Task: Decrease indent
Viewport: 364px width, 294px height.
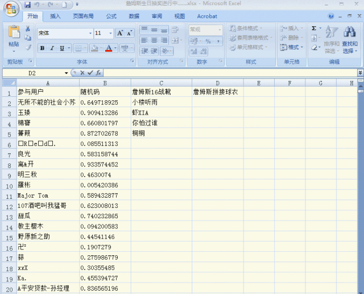Action: [x=144, y=51]
